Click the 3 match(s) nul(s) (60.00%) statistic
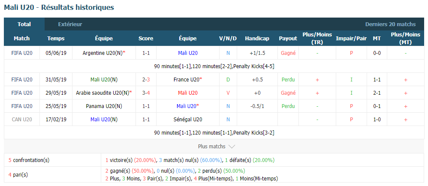This screenshot has width=428, height=186. coord(191,160)
